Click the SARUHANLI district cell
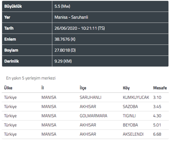 coord(90,97)
